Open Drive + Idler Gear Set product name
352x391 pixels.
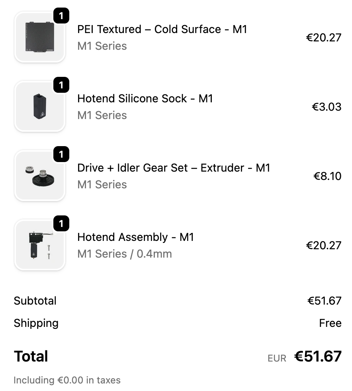coord(174,168)
